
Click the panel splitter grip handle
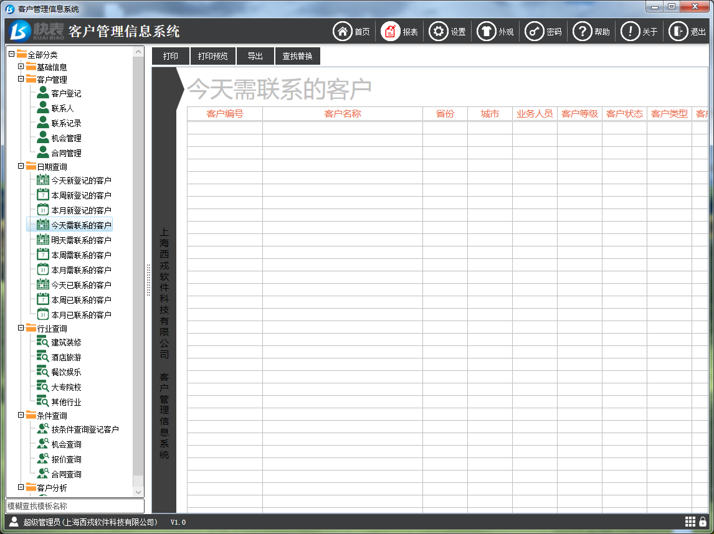click(x=148, y=280)
